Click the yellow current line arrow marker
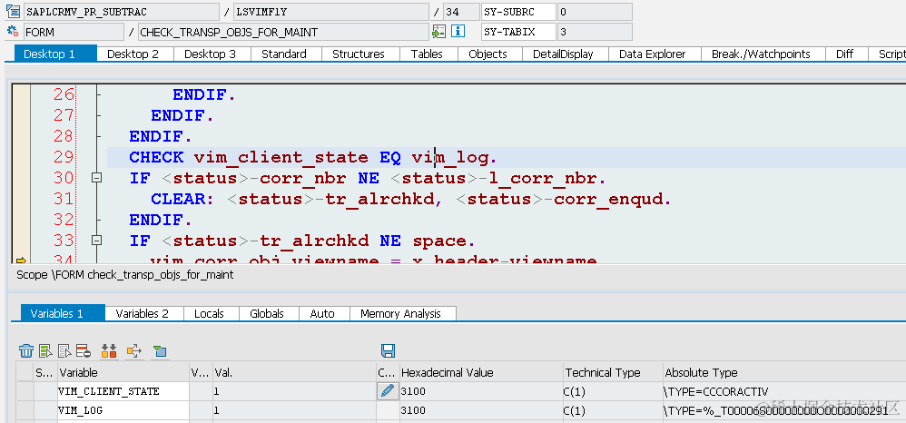The image size is (906, 423). [x=22, y=261]
